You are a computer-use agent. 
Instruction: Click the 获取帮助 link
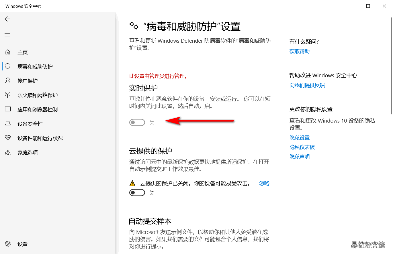coord(300,51)
